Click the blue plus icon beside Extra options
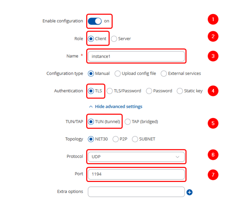Image resolution: width=251 pixels, height=206 pixels. pyautogui.click(x=189, y=192)
